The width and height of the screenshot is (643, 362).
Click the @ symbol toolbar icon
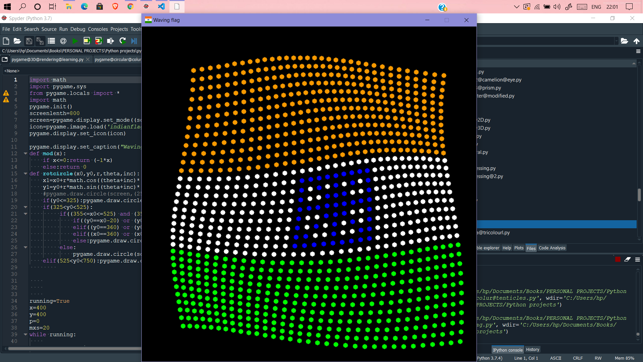point(63,41)
